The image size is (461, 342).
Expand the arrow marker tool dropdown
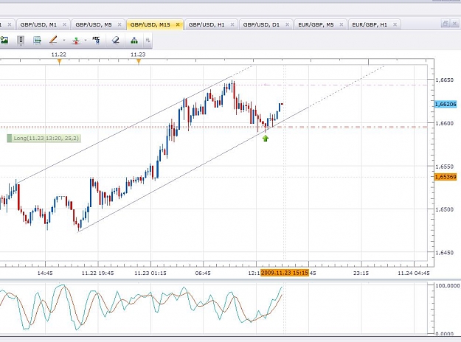pos(86,41)
